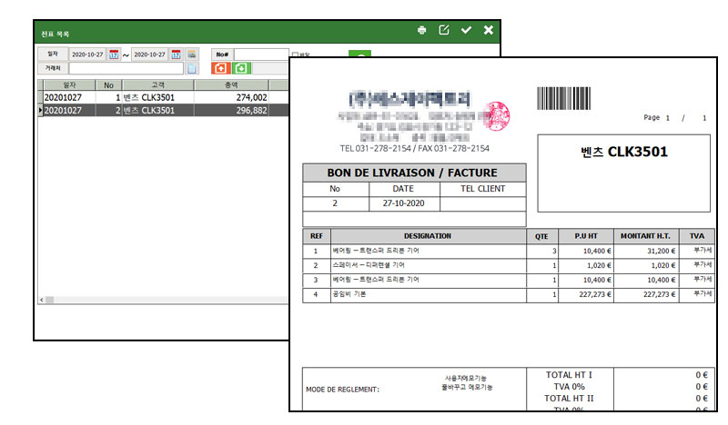Click the red company seal stamp
728x425 pixels.
pyautogui.click(x=497, y=116)
